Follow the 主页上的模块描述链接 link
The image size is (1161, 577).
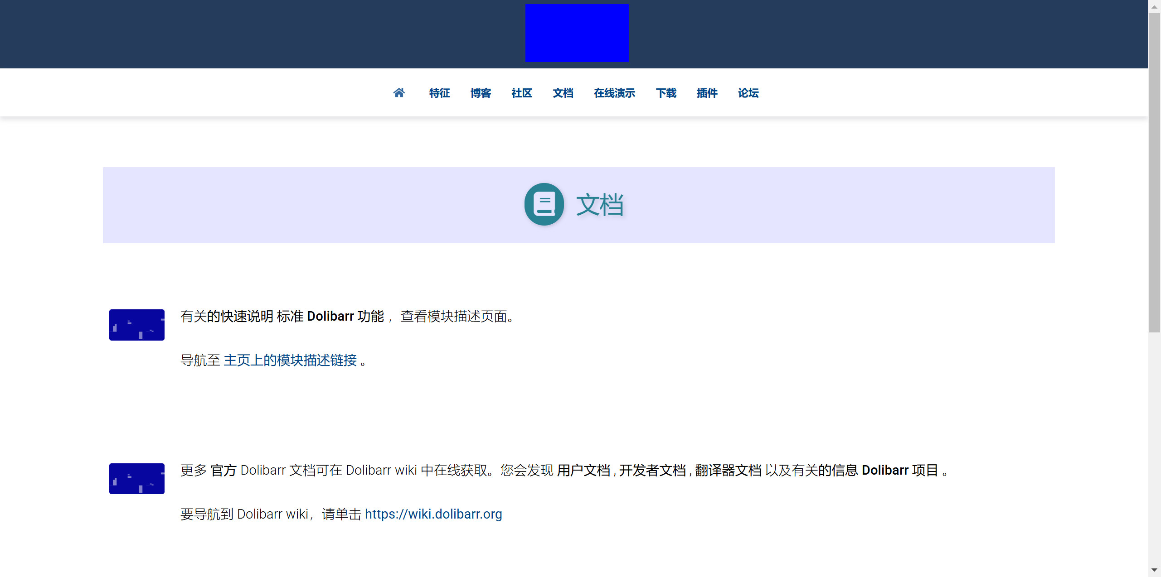click(290, 360)
